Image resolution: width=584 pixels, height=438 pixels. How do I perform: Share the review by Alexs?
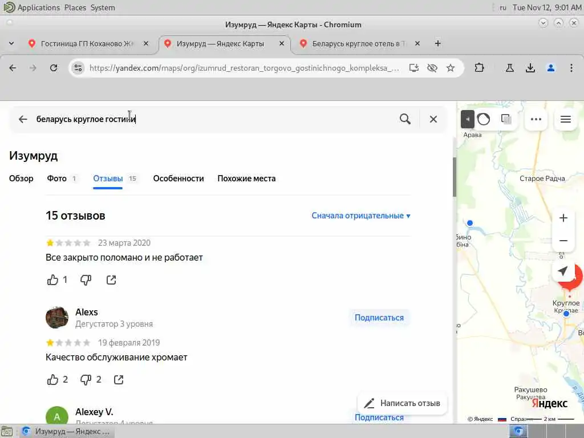tap(119, 379)
